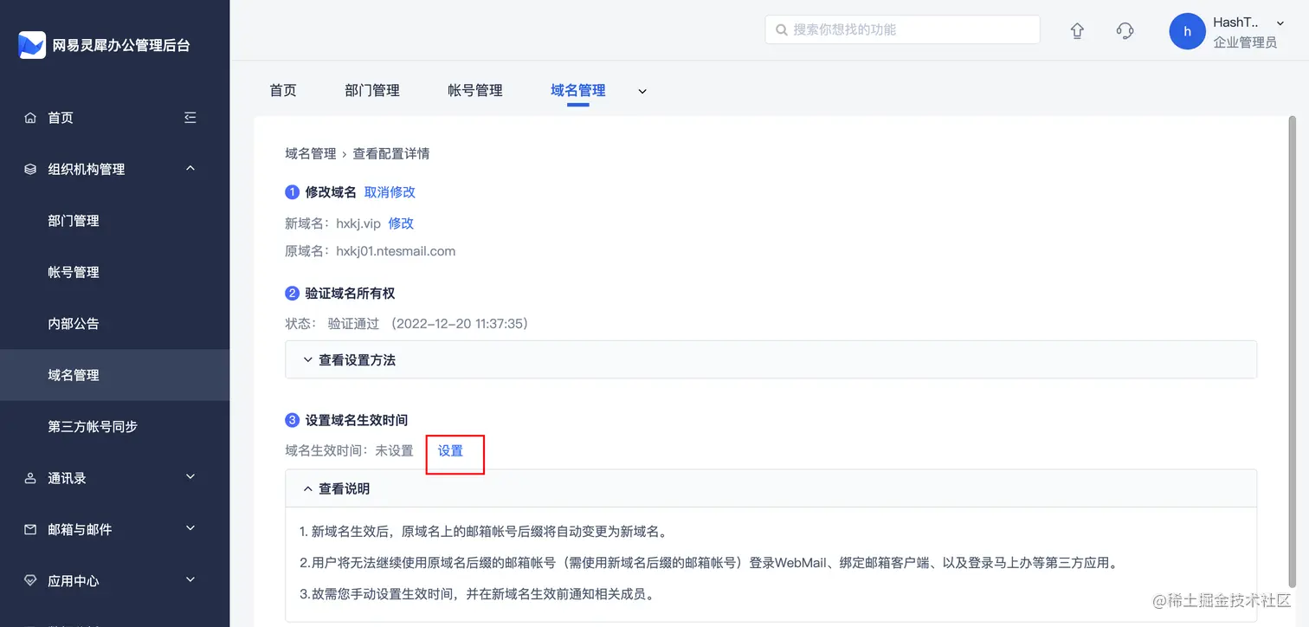This screenshot has height=627, width=1309.
Task: Go back via 域名管理 breadcrumb
Action: click(311, 154)
